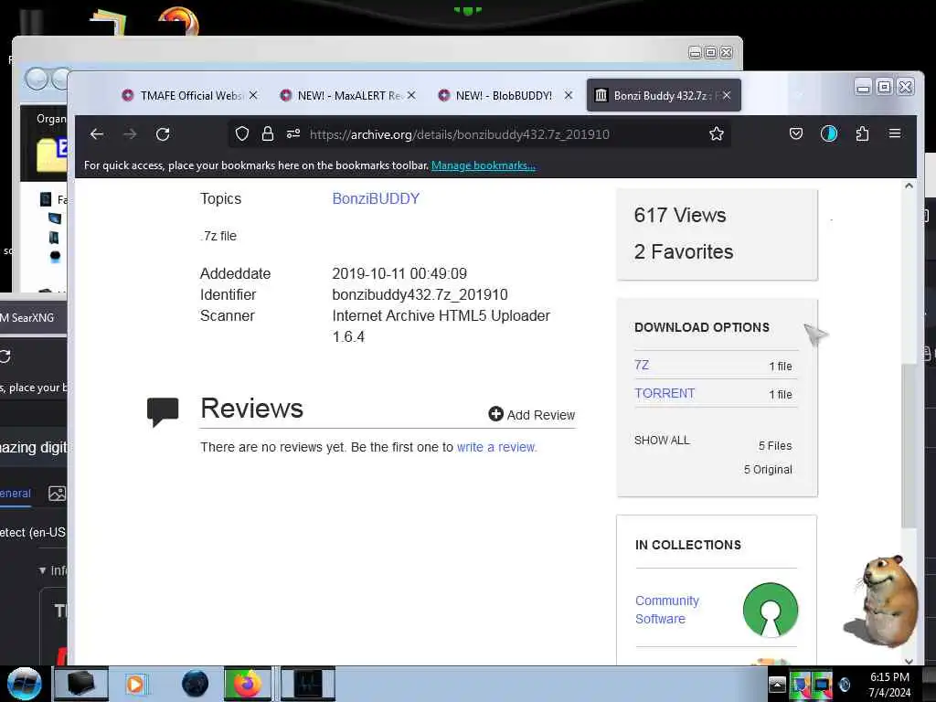
Task: Open the system monitor taskbar icon
Action: [x=308, y=684]
